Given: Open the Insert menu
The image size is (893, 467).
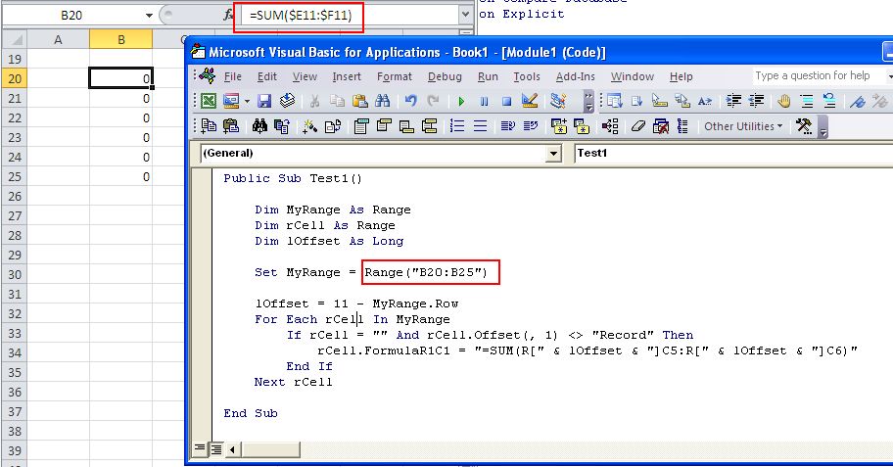Looking at the screenshot, I should [347, 76].
